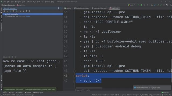Open the master branch selector in the status bar
Viewport: 172px width, 96px height.
165,95
